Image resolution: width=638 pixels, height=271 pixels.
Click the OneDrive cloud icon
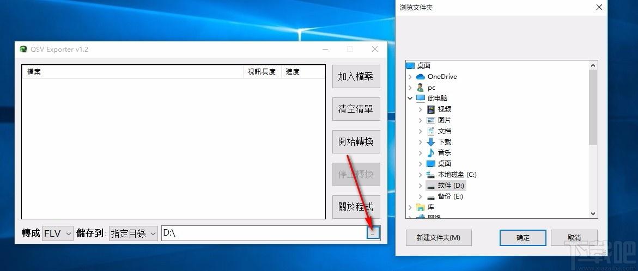pyautogui.click(x=420, y=76)
